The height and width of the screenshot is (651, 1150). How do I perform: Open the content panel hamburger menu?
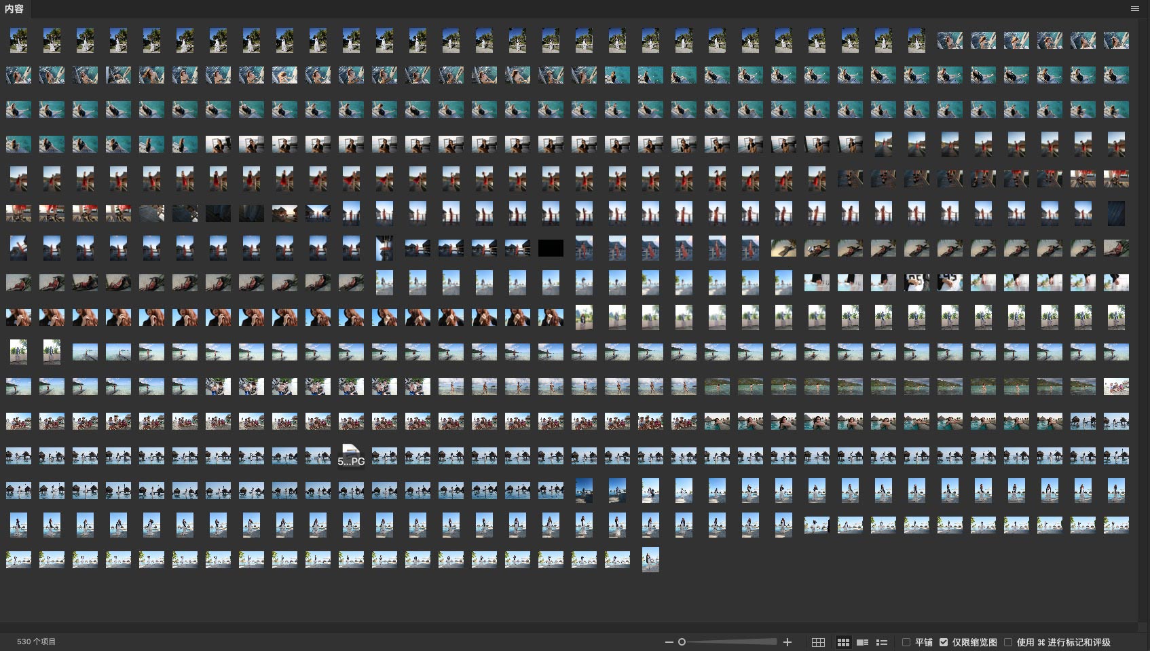tap(1135, 9)
